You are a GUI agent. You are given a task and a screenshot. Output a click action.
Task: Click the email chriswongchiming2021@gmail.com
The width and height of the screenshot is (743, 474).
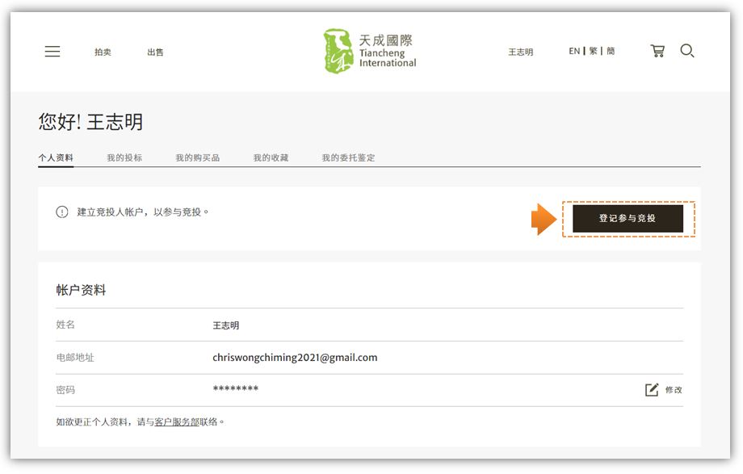coord(295,358)
